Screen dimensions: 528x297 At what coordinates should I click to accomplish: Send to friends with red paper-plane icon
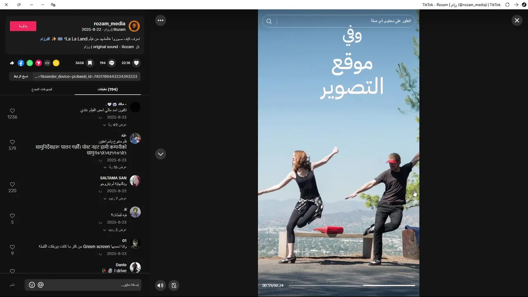(x=38, y=63)
